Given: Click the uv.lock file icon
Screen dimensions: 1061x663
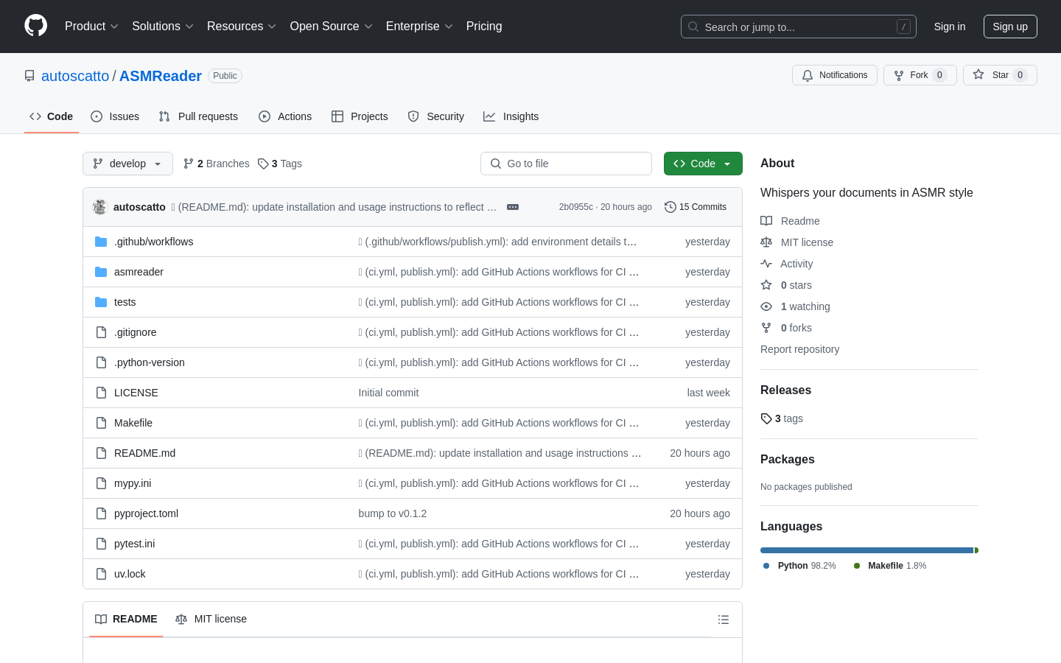Looking at the screenshot, I should 101,574.
